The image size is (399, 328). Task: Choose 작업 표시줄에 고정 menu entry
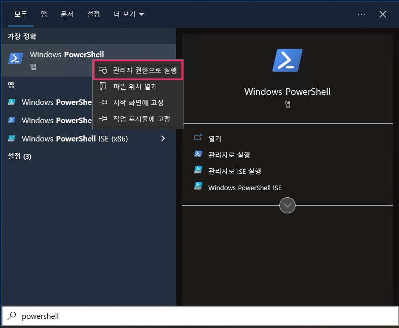(x=138, y=119)
